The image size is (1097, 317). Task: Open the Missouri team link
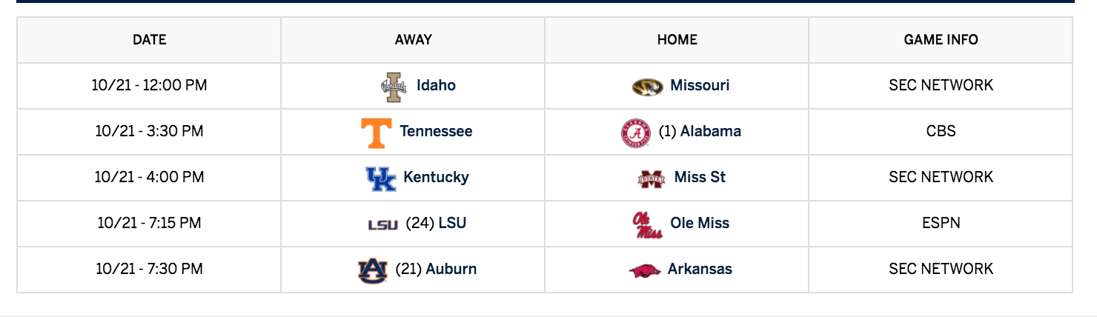tap(700, 85)
